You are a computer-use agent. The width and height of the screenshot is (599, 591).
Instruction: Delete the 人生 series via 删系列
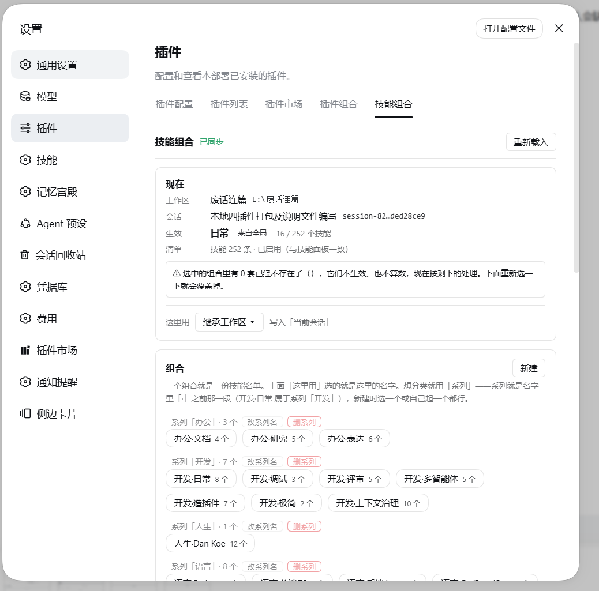(305, 526)
